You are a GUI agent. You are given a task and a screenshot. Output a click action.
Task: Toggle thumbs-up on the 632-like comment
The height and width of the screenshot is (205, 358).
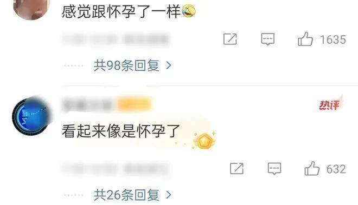click(312, 169)
